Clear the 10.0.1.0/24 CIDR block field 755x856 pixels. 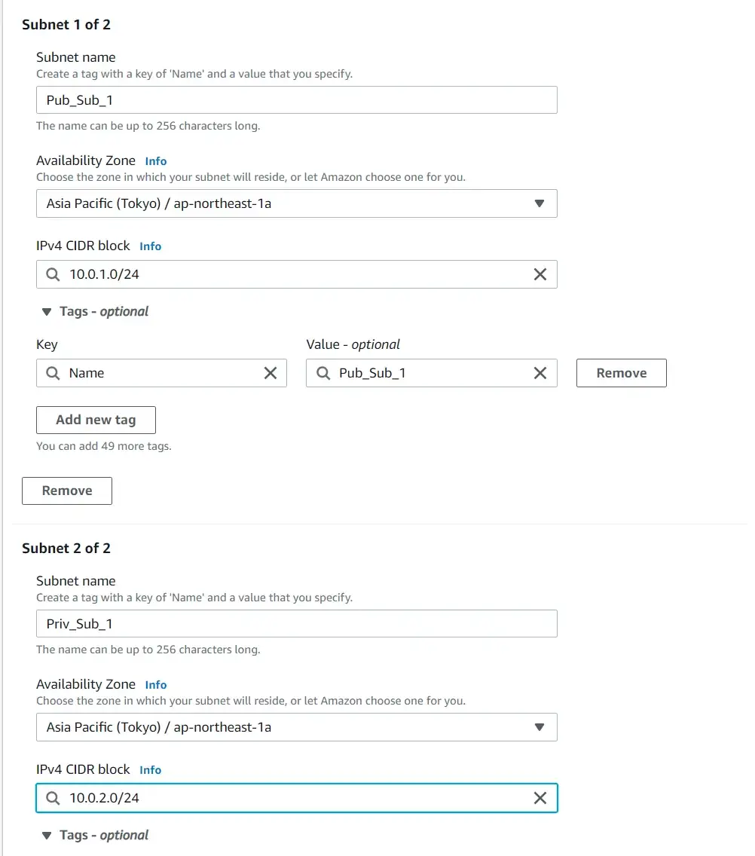click(x=540, y=274)
